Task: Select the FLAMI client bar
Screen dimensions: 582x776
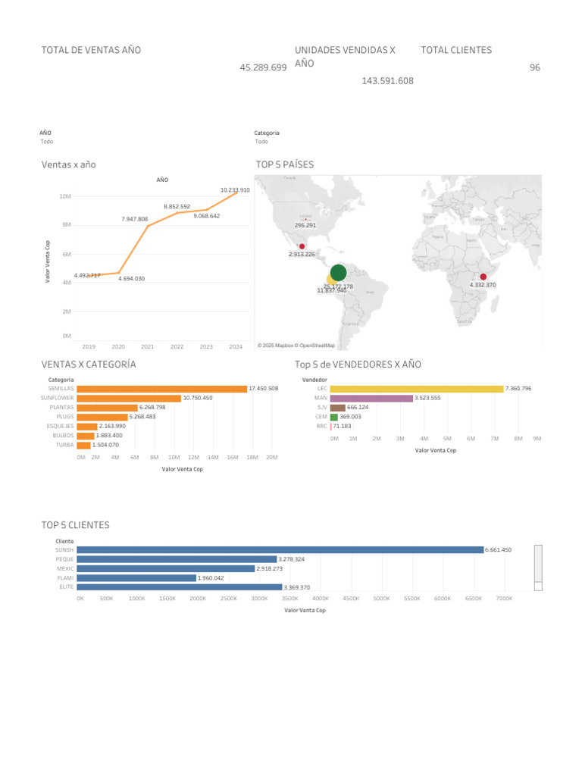Action: point(136,578)
